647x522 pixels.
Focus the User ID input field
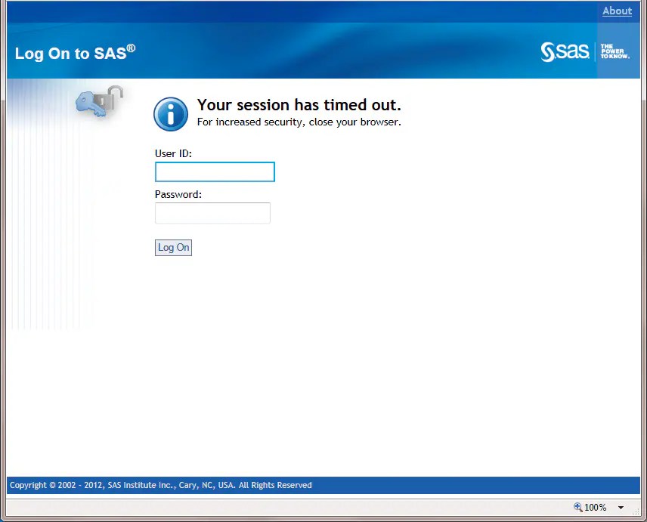[215, 171]
